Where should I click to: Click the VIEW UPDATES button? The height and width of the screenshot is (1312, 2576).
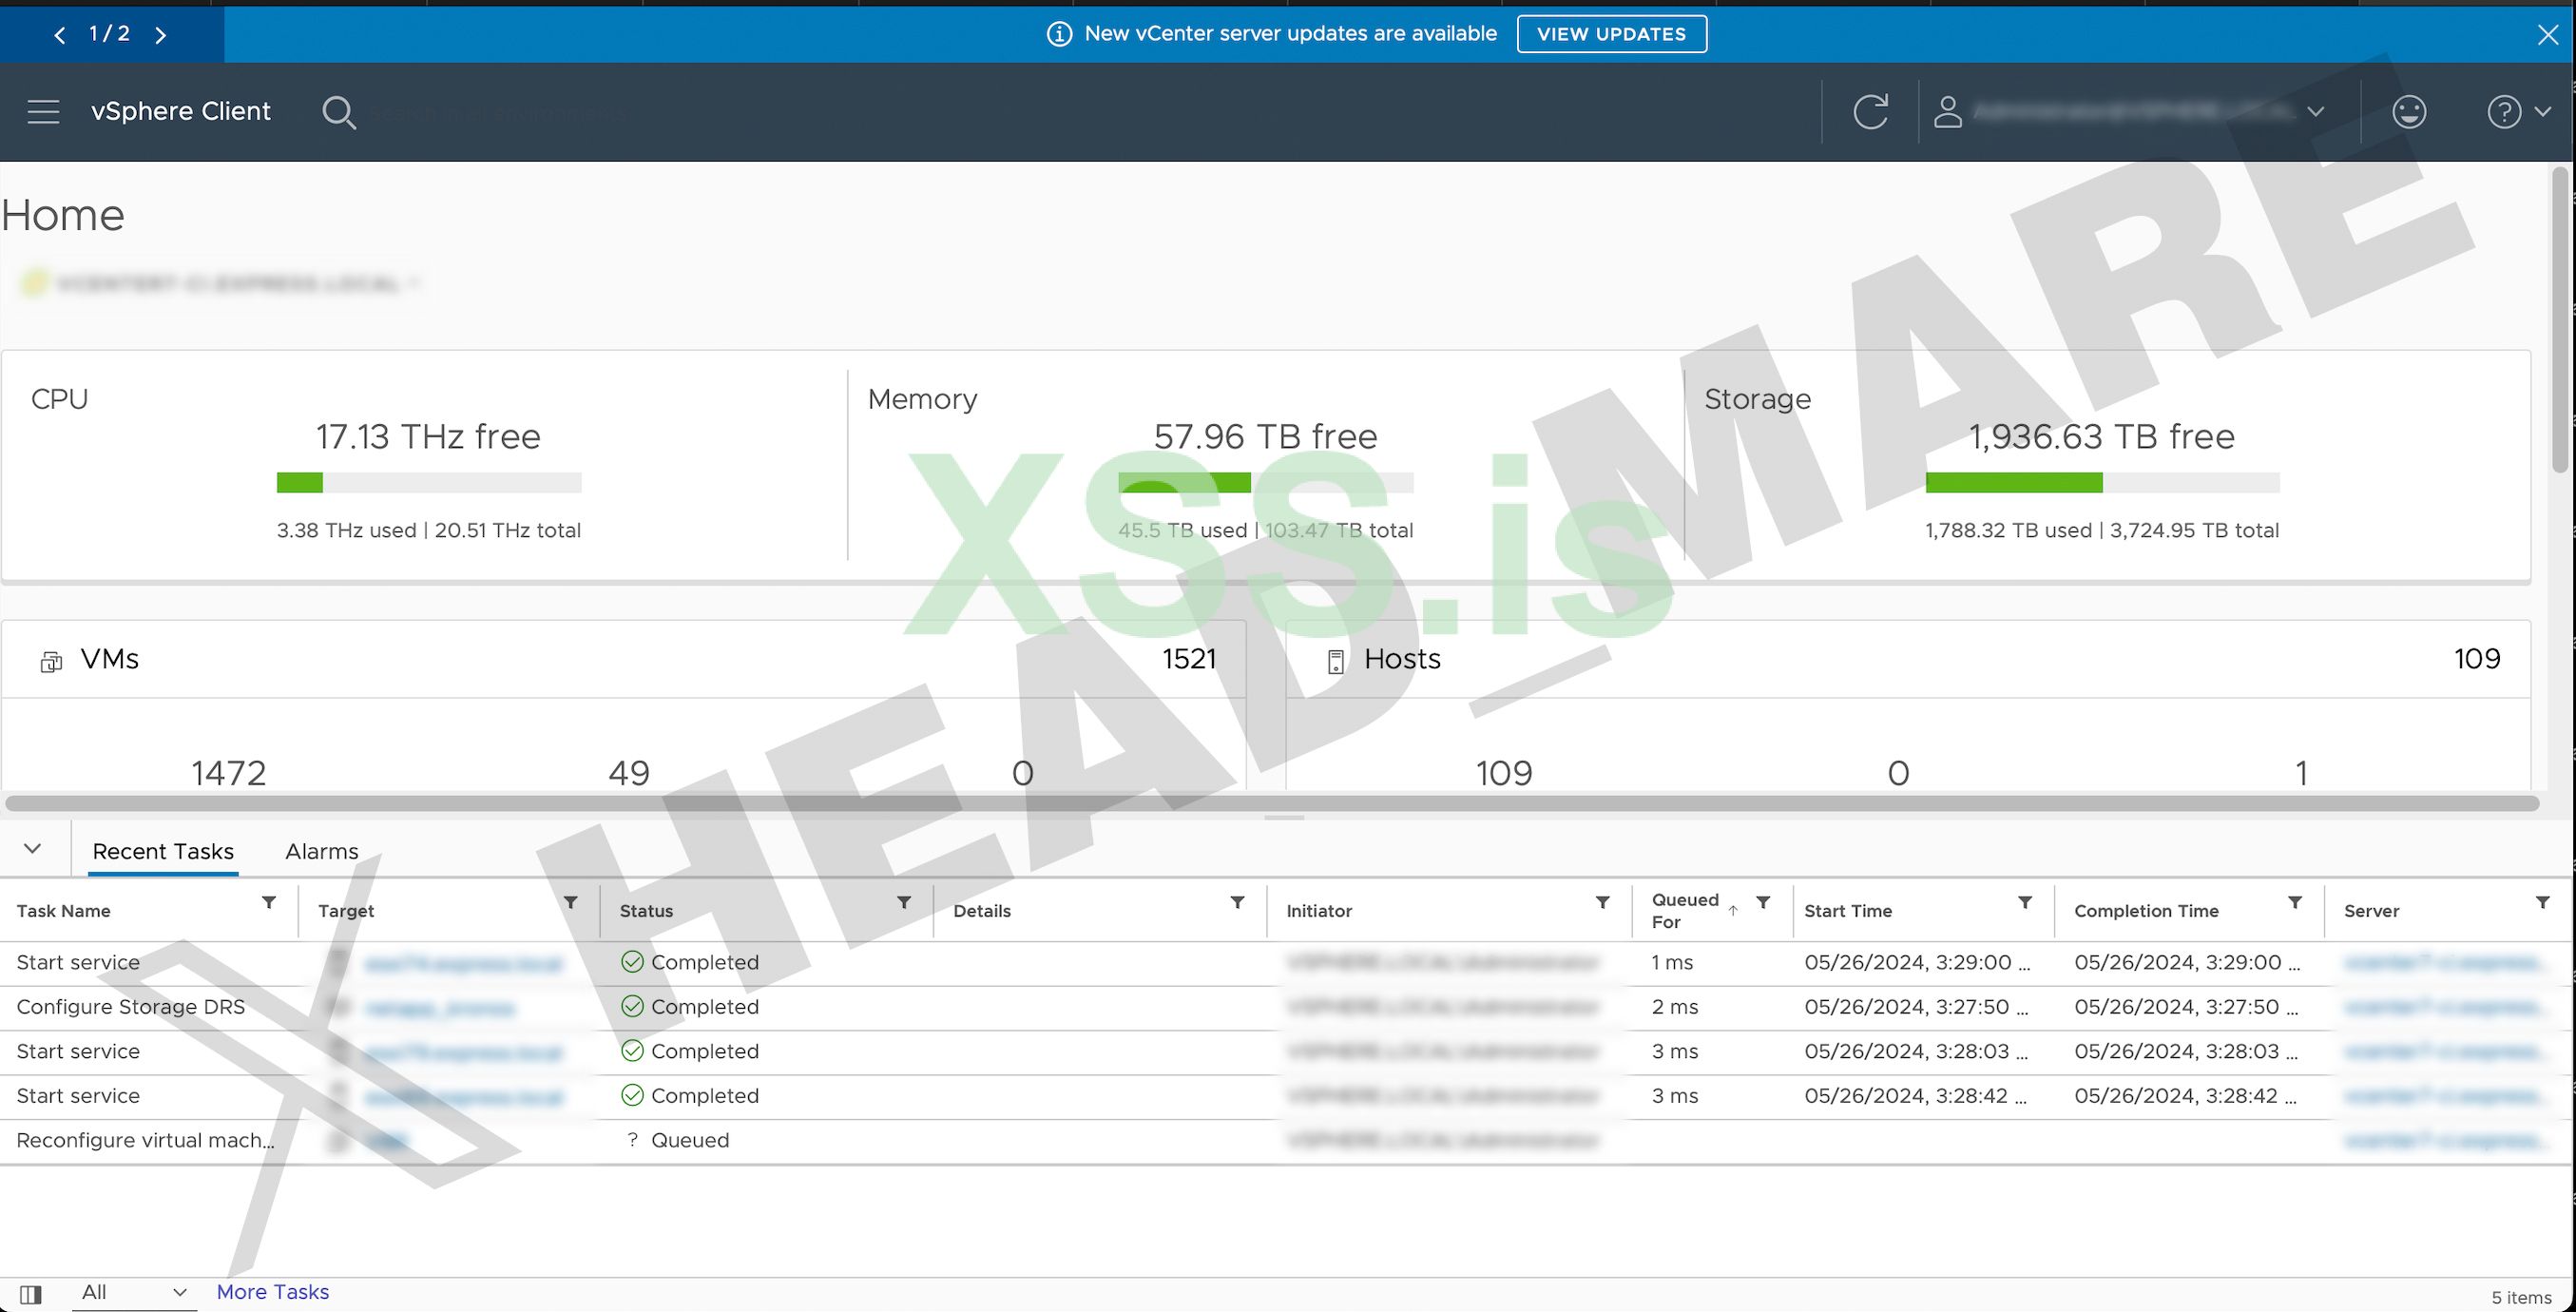click(x=1611, y=33)
